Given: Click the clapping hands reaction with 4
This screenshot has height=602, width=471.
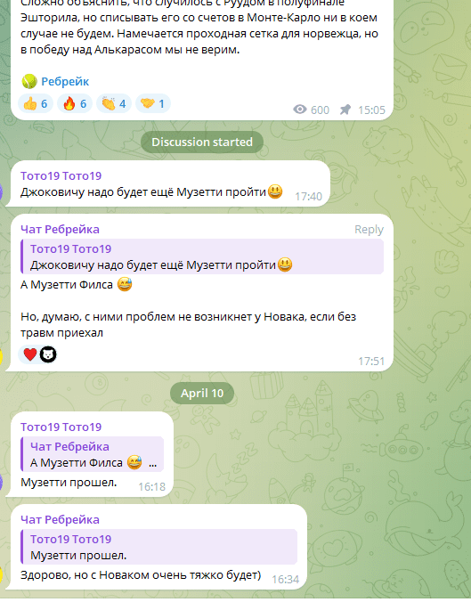Looking at the screenshot, I should pos(114,103).
